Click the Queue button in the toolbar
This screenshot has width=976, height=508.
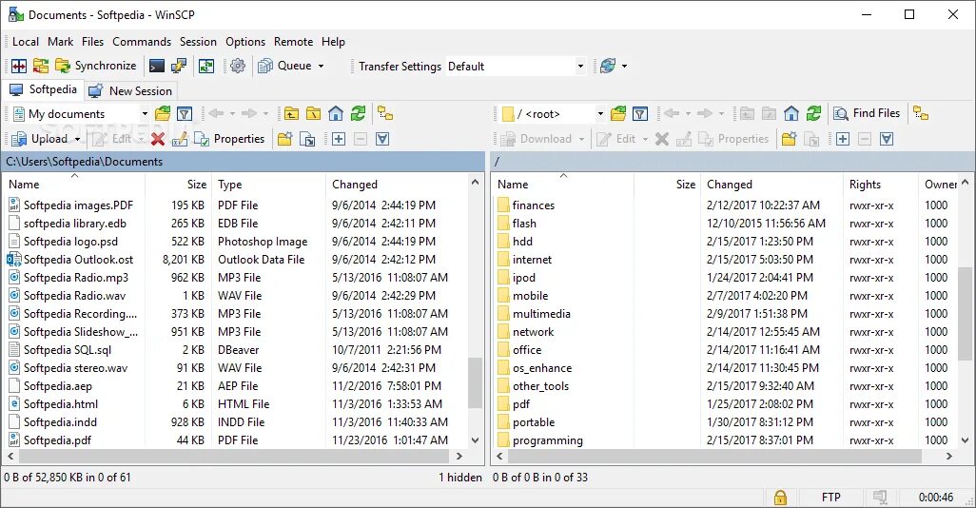click(285, 66)
